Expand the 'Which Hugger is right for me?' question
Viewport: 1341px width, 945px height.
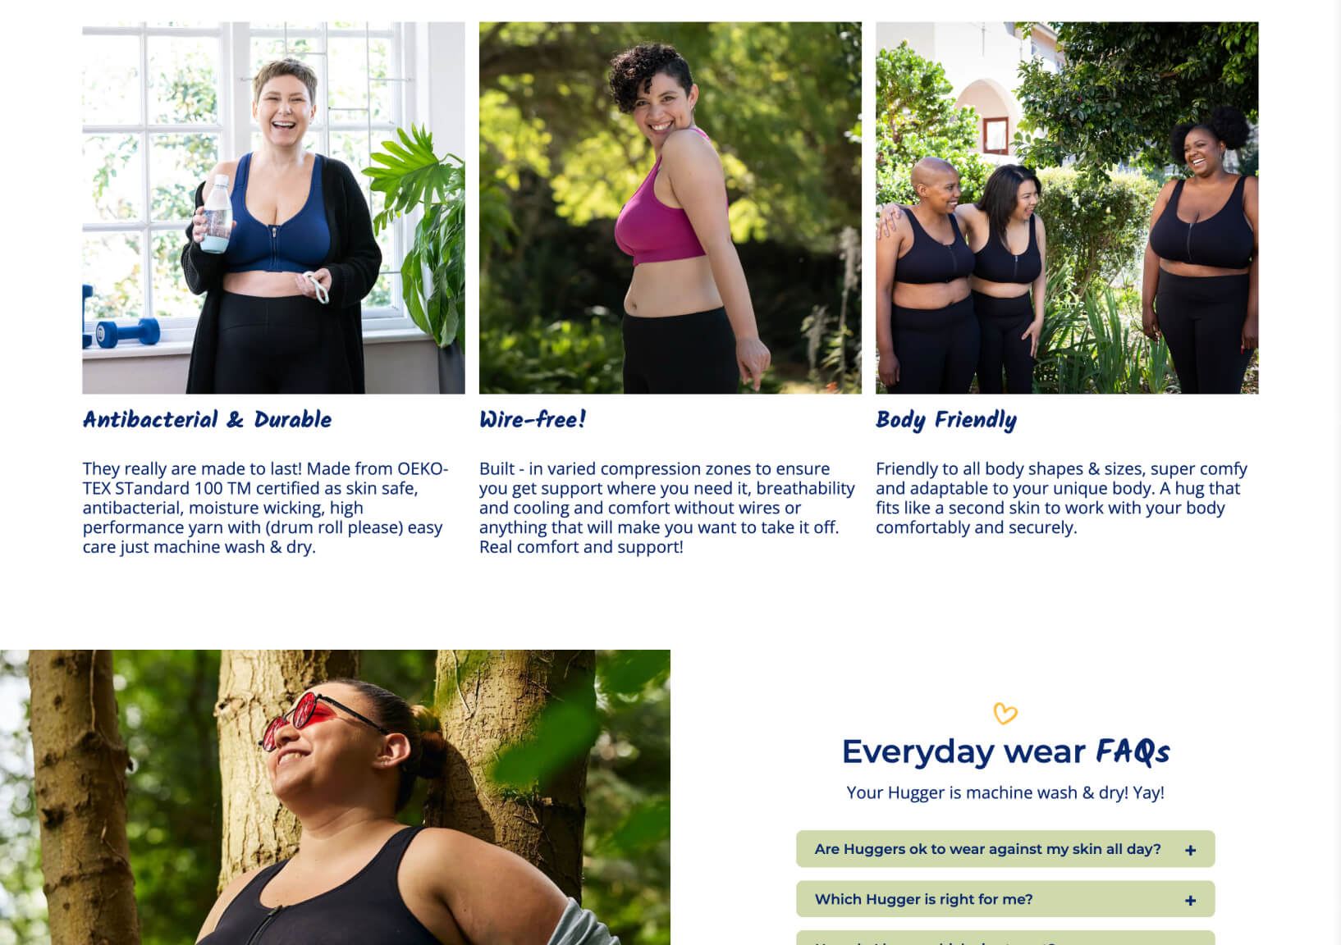[1005, 899]
